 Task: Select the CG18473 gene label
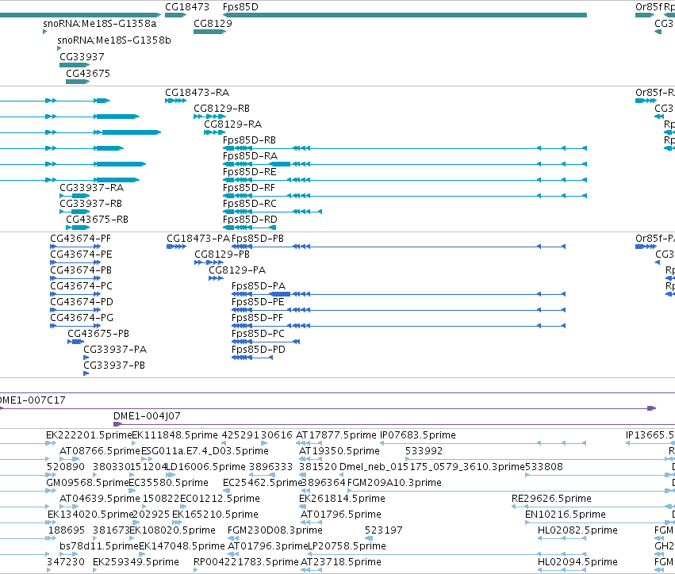[x=187, y=7]
